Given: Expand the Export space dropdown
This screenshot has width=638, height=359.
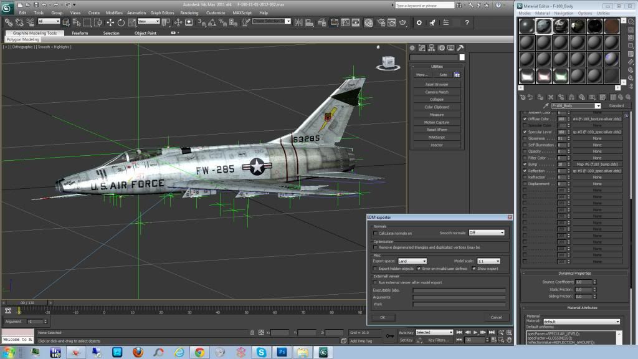Looking at the screenshot, I should (412, 261).
